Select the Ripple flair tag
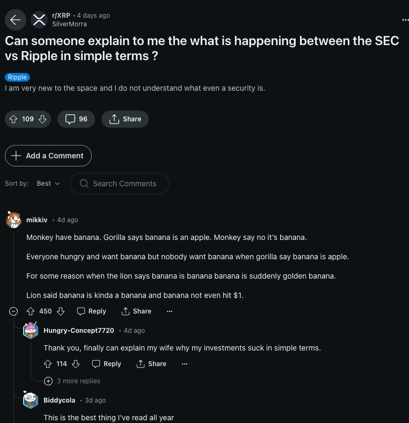The height and width of the screenshot is (423, 409). tap(17, 77)
